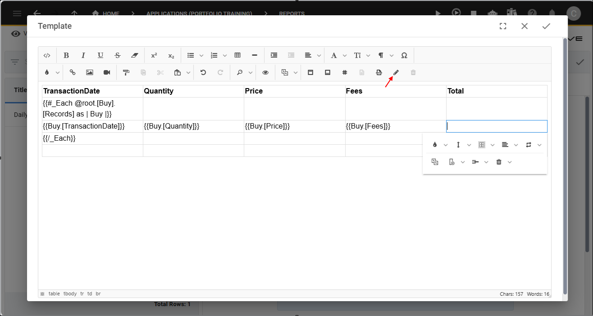The height and width of the screenshot is (316, 593).
Task: Click the pencil edit icon
Action: click(396, 72)
